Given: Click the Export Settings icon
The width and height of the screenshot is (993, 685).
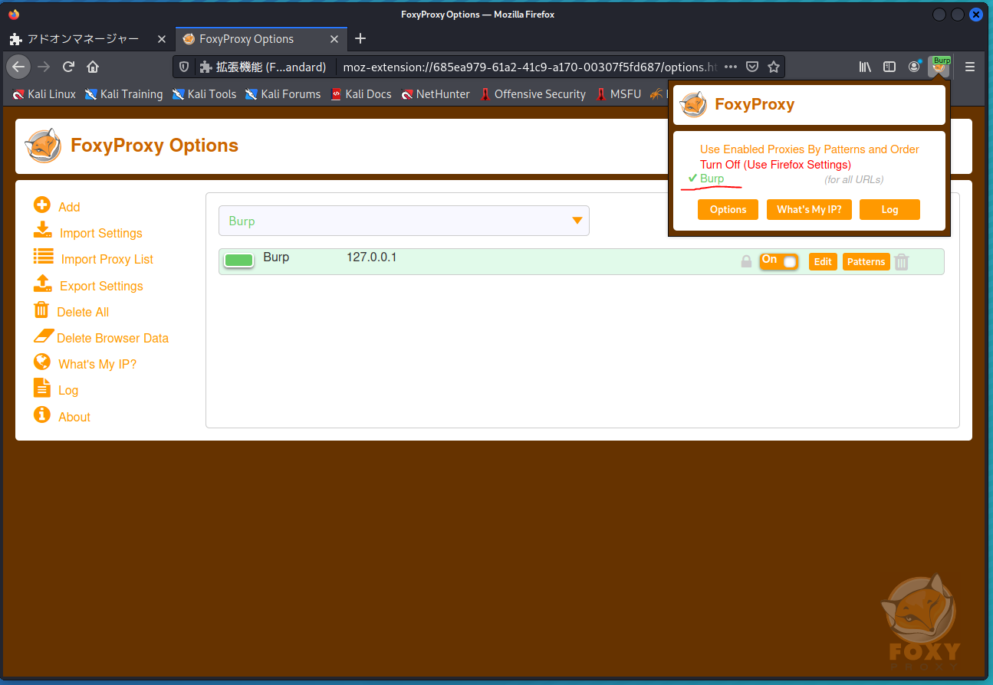Looking at the screenshot, I should click(x=43, y=285).
